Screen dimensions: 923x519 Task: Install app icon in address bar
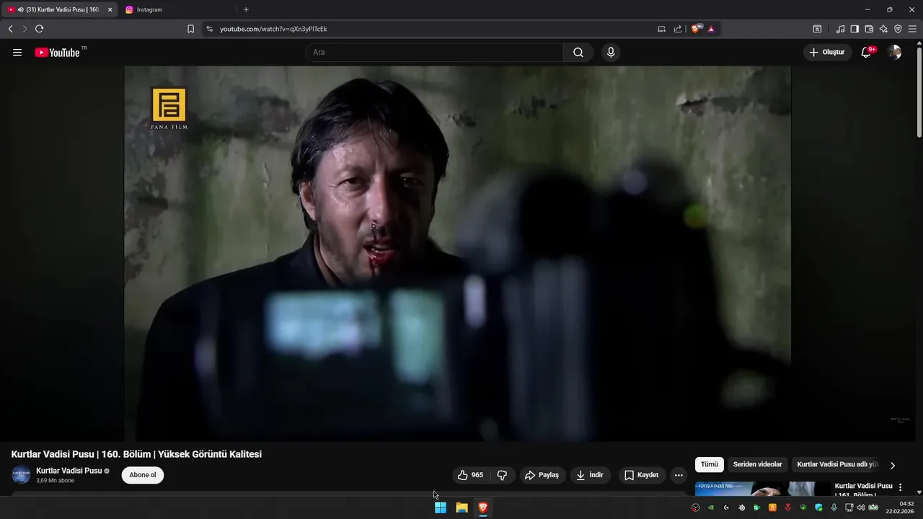(x=661, y=29)
